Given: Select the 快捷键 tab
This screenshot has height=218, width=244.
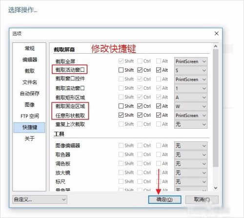Looking at the screenshot, I should (x=29, y=127).
